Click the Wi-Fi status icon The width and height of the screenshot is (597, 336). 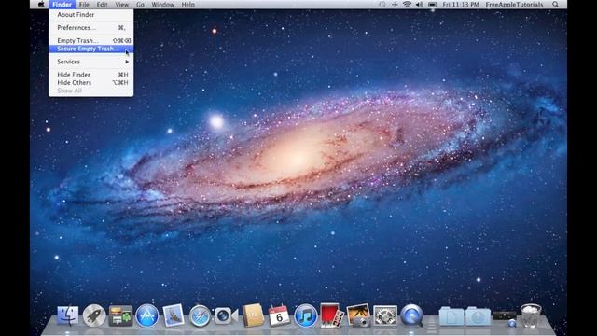tap(407, 5)
